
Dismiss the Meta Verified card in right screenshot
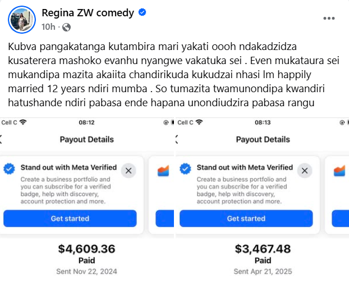[306, 170]
